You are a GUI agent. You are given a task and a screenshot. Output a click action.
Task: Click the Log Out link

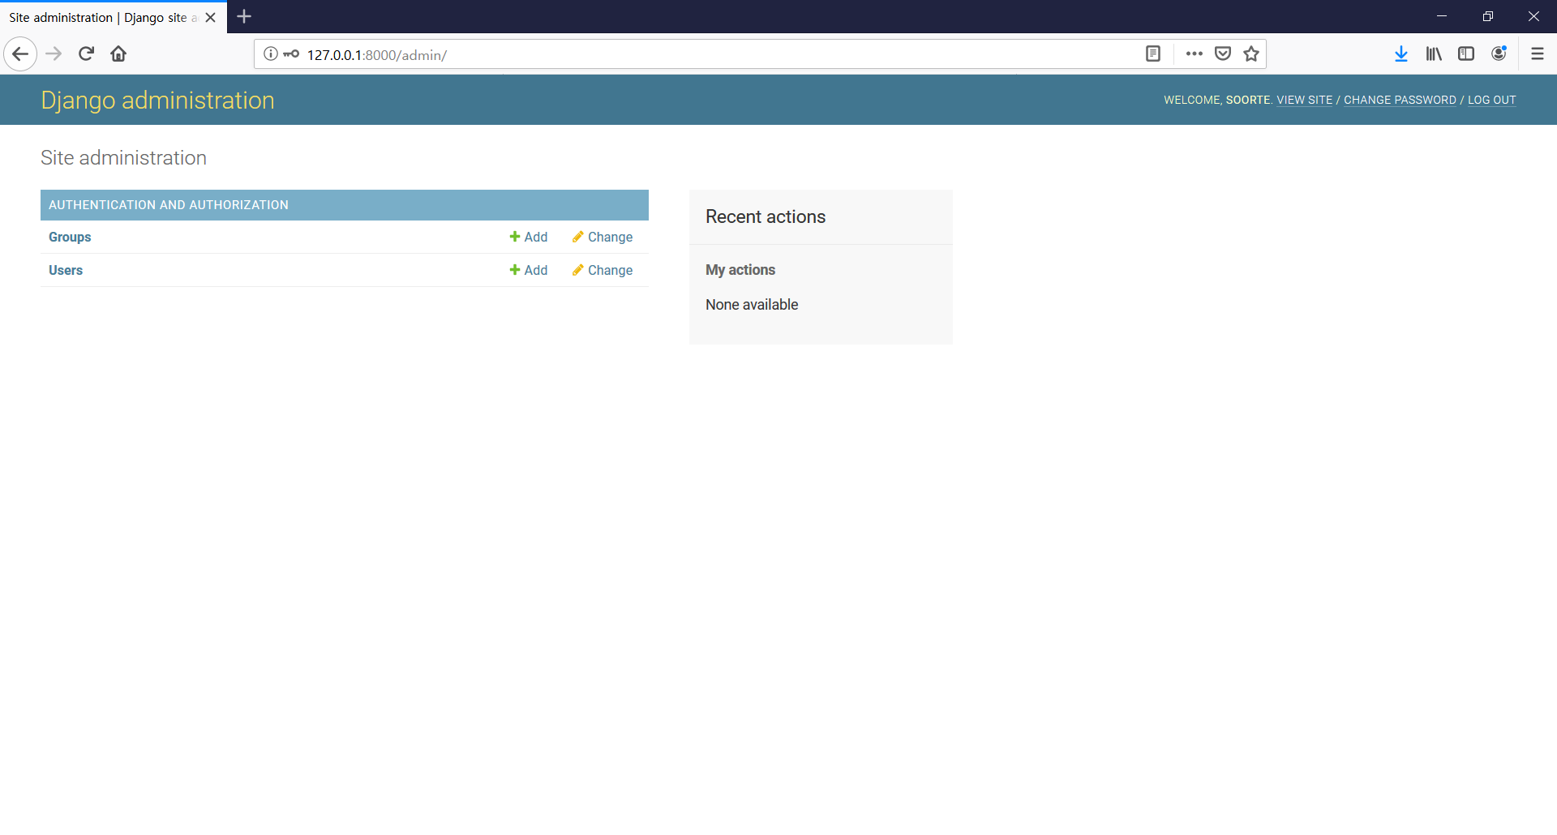pos(1491,100)
